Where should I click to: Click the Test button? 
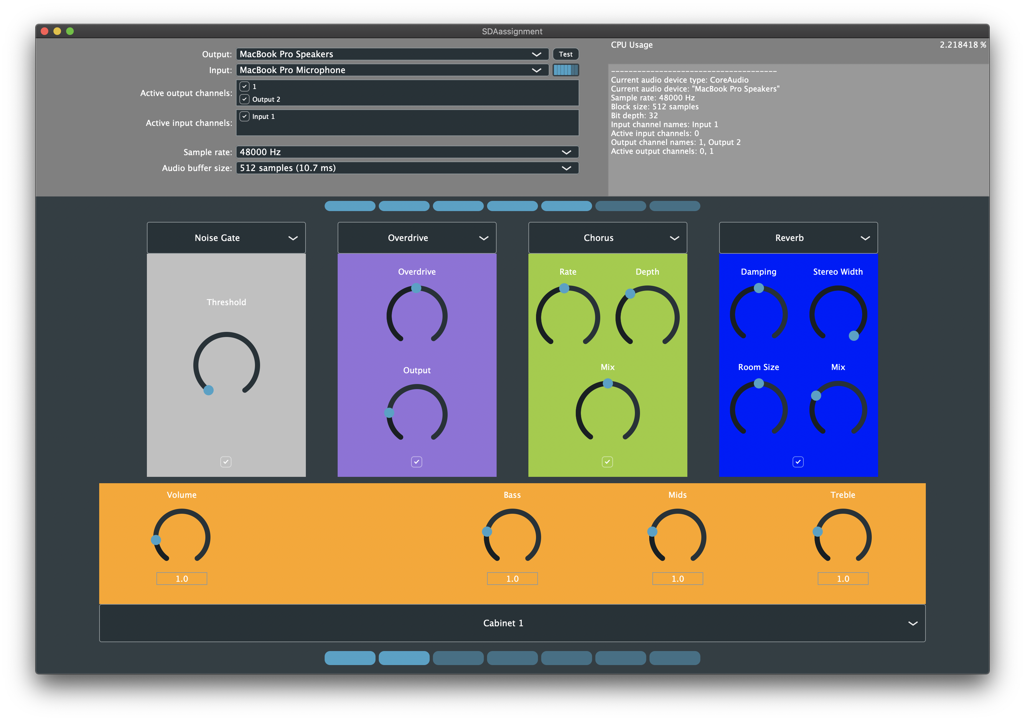click(x=565, y=54)
